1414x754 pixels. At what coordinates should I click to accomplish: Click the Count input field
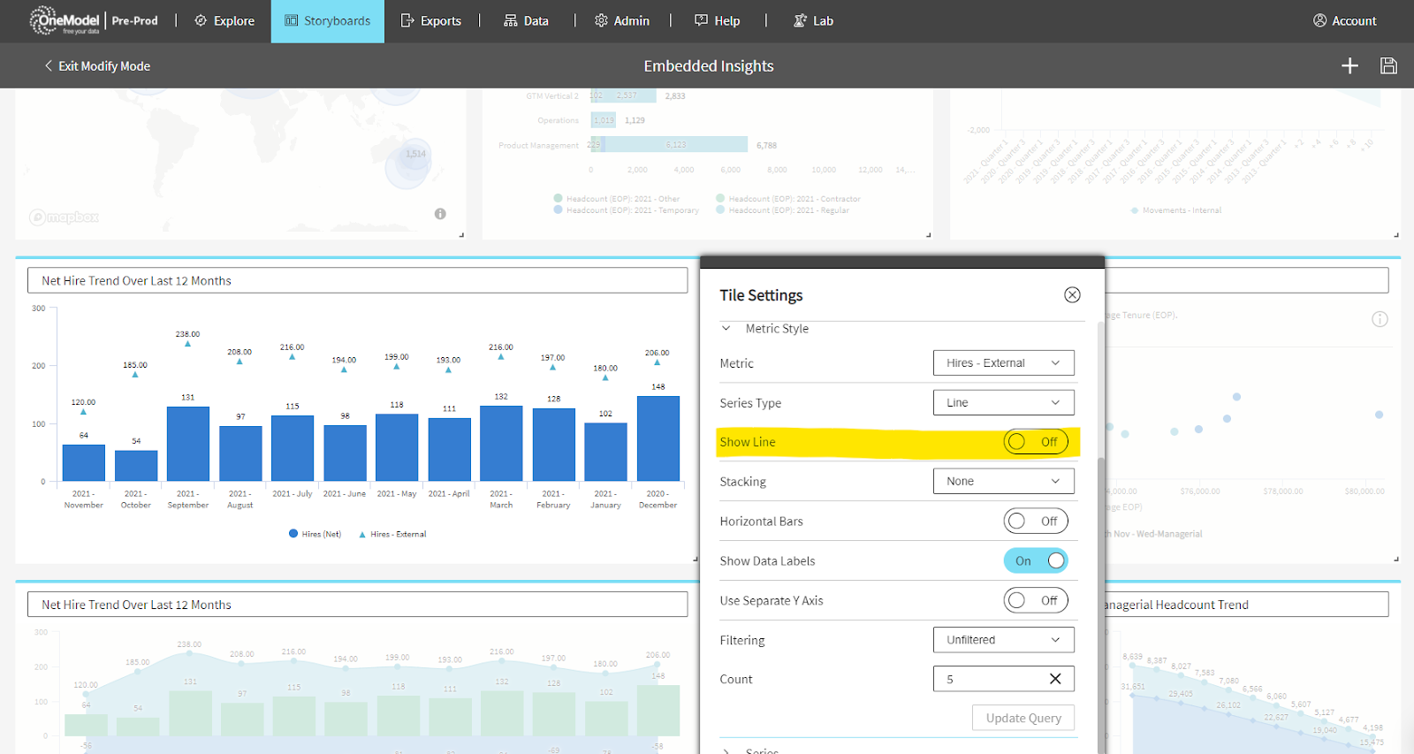(x=990, y=679)
